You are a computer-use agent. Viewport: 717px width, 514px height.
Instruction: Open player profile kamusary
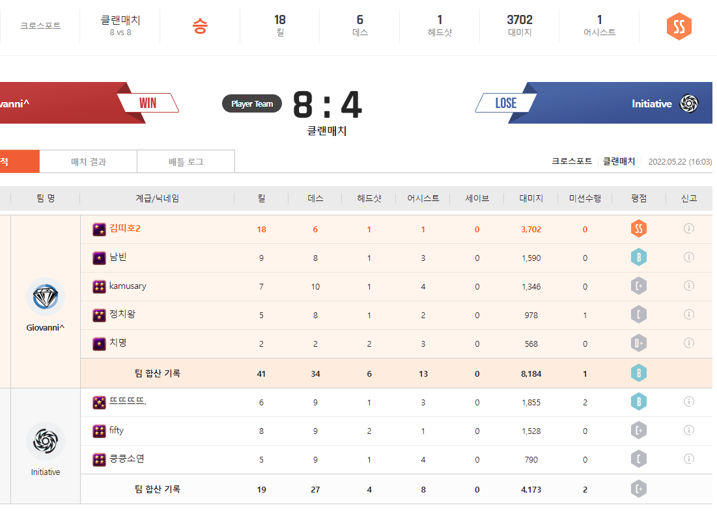tap(128, 286)
